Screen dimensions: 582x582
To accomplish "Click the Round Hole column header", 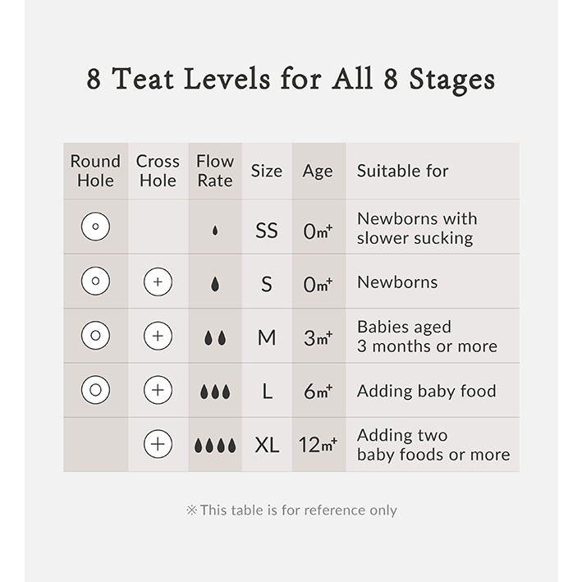I will [x=95, y=171].
